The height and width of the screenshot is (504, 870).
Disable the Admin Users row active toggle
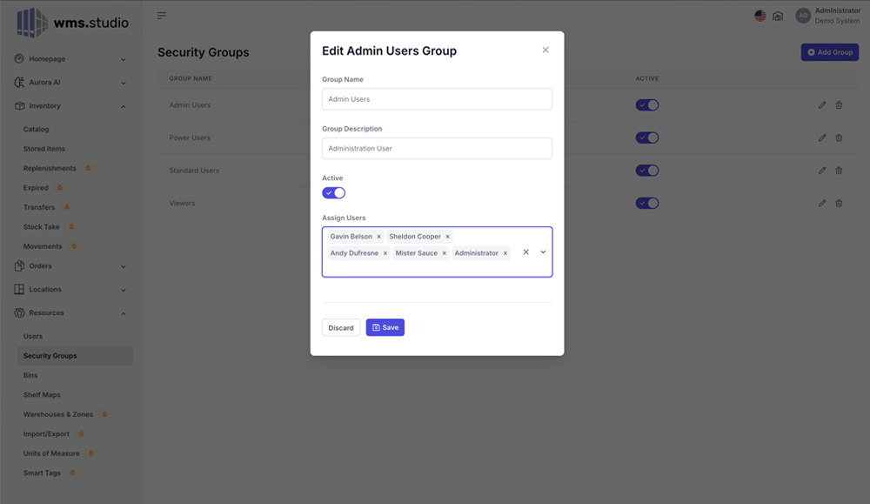click(646, 105)
